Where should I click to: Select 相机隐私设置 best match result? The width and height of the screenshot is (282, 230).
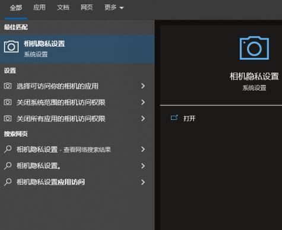tap(77, 49)
